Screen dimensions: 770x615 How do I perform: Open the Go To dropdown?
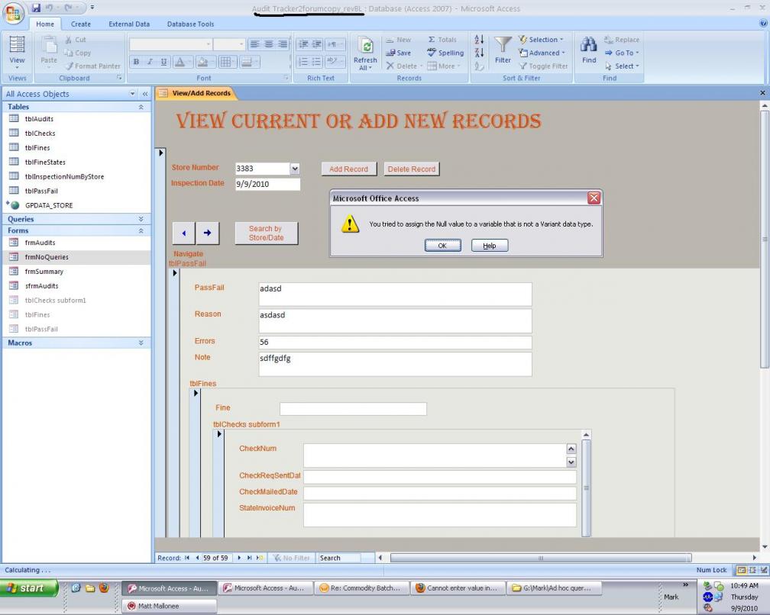click(622, 53)
